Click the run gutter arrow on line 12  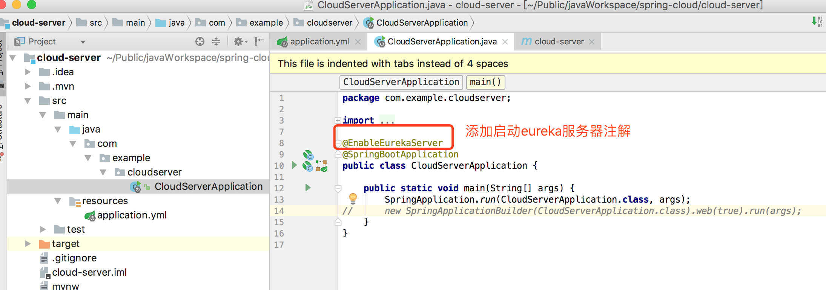click(308, 188)
